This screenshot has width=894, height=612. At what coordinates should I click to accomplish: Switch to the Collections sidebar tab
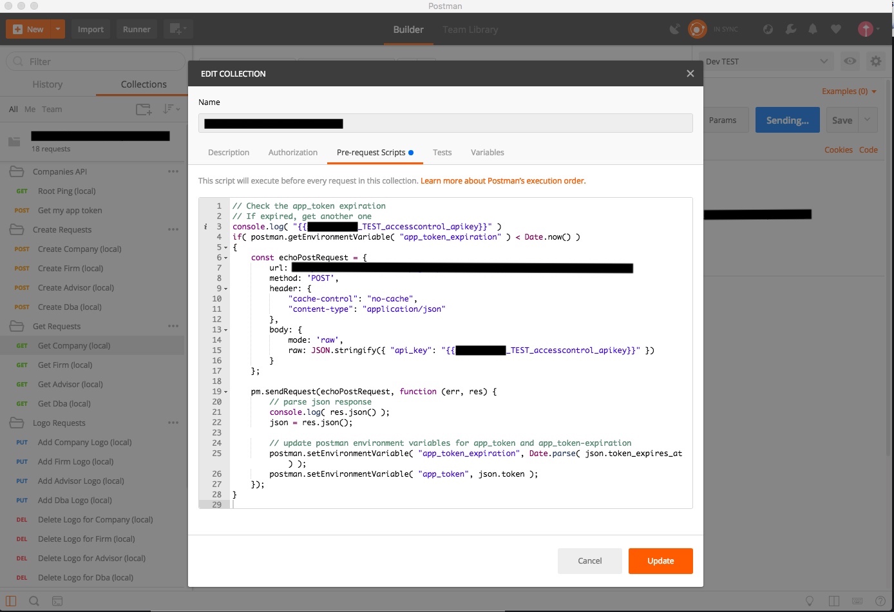[x=144, y=84]
